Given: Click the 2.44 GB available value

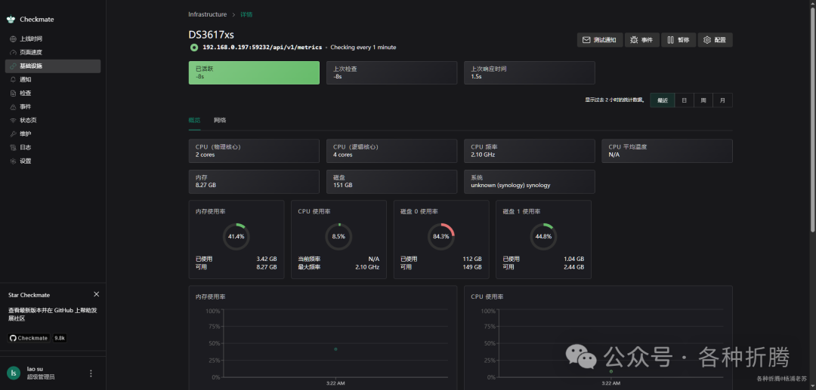Looking at the screenshot, I should tap(574, 267).
